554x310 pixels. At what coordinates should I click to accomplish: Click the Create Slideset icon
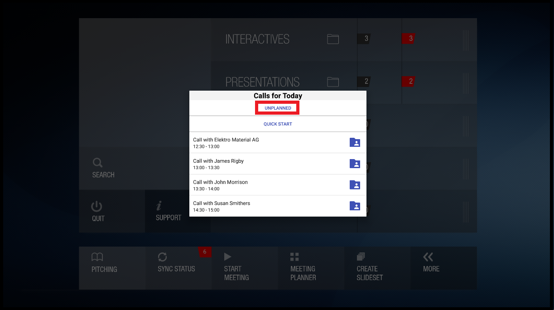click(361, 257)
